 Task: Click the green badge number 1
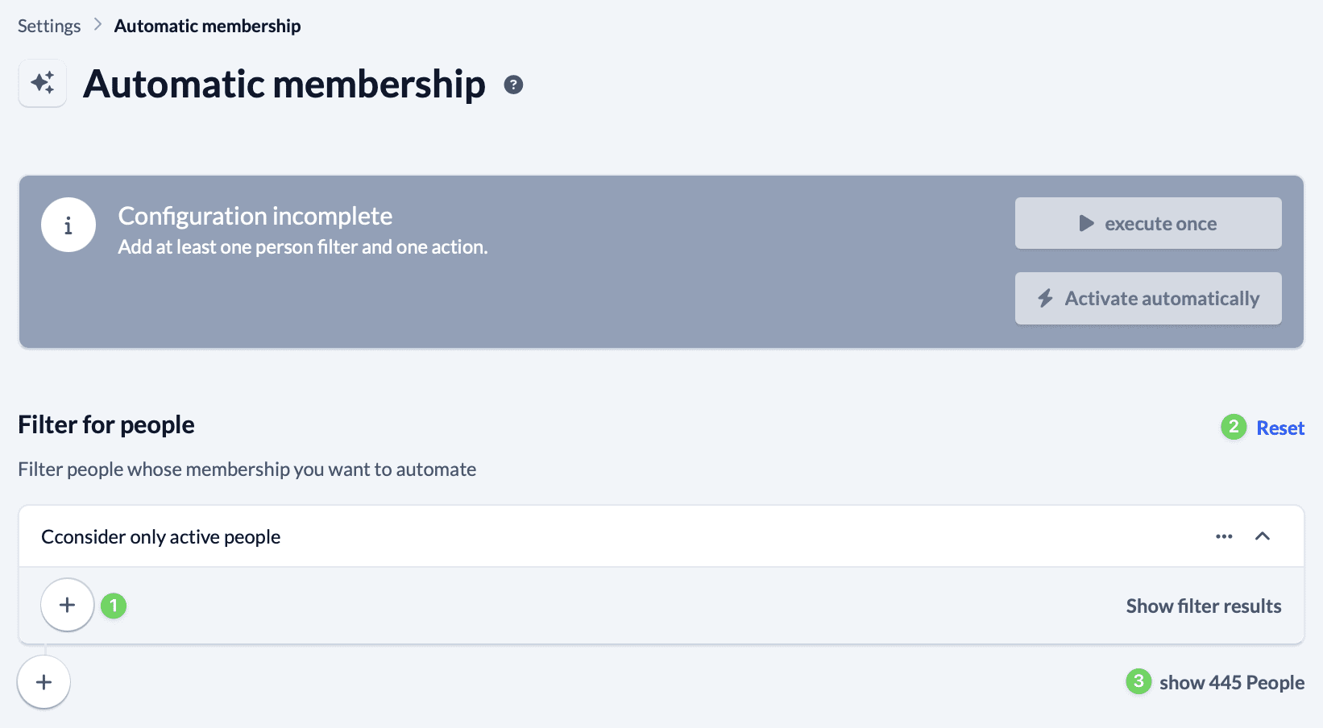tap(114, 605)
